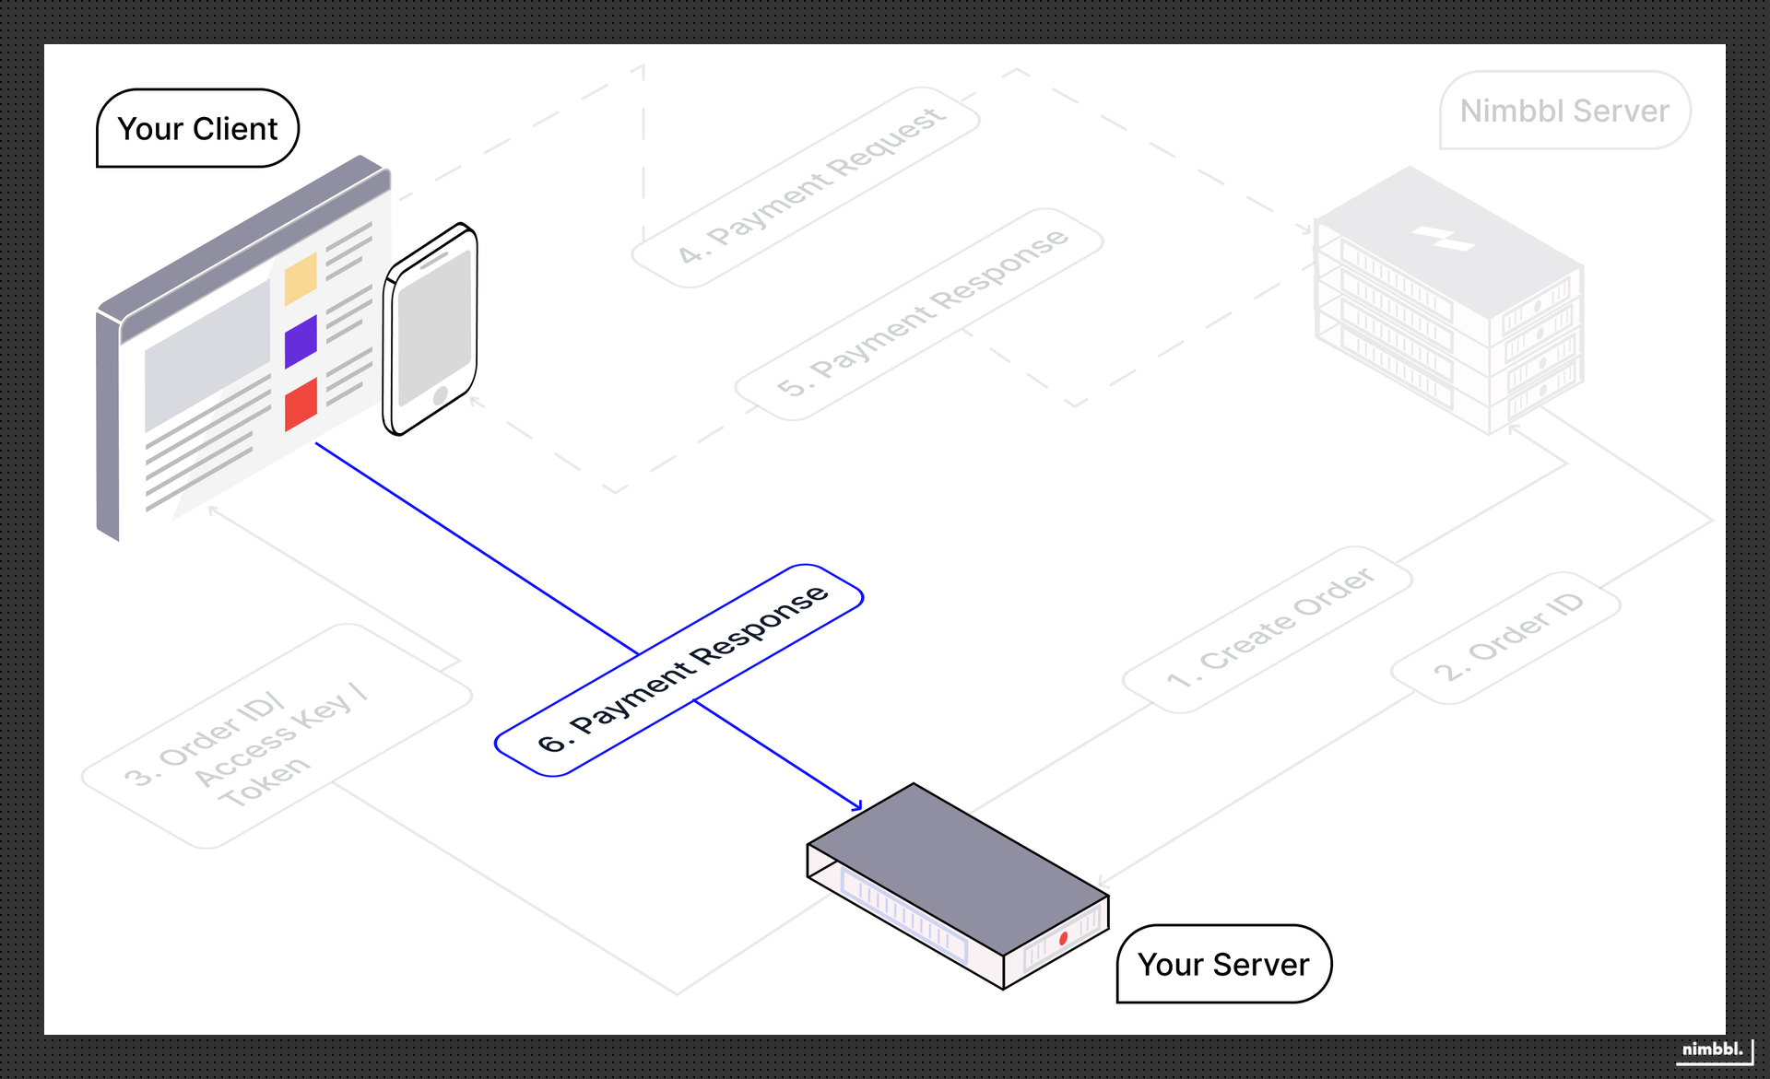The width and height of the screenshot is (1770, 1079).
Task: Click the Your Server label bubble
Action: pyautogui.click(x=1223, y=964)
